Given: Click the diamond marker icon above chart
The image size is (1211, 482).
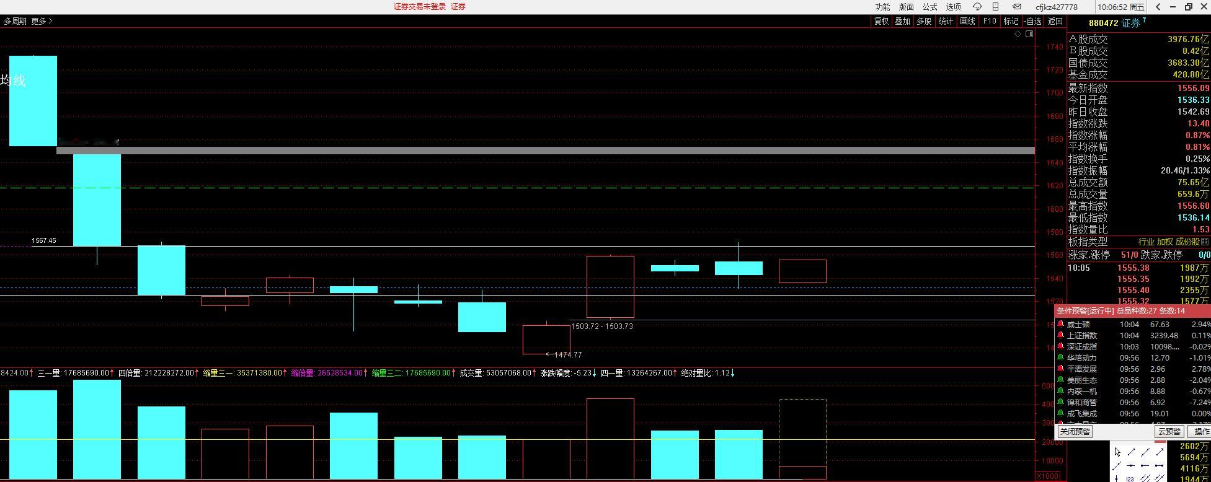Looking at the screenshot, I should (1018, 34).
